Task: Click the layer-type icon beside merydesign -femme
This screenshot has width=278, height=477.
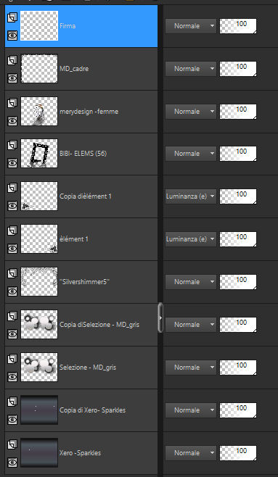Action: pos(12,103)
